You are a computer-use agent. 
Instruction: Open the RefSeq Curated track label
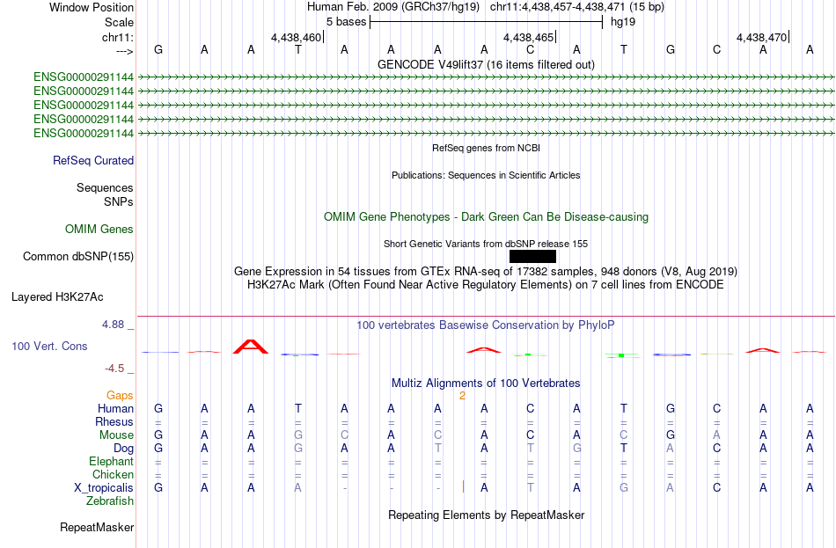click(x=93, y=160)
